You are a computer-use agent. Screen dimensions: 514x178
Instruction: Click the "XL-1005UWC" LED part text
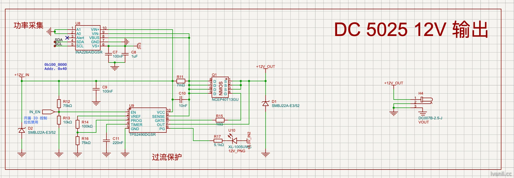click(x=240, y=147)
